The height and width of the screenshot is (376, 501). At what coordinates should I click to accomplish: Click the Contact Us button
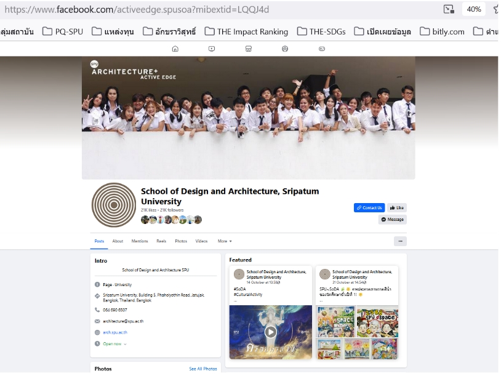(x=369, y=207)
